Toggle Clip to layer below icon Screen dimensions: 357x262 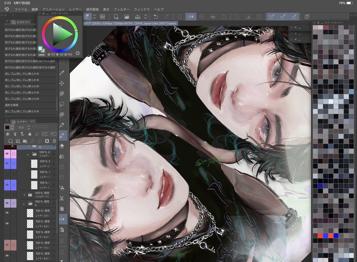(8, 134)
